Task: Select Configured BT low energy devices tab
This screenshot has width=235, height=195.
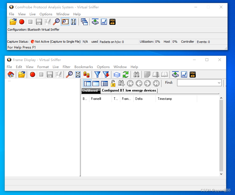Action: pos(129,90)
